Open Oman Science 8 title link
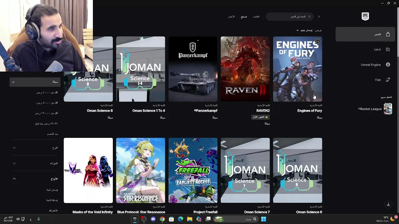This screenshot has height=224, width=399. click(x=100, y=111)
